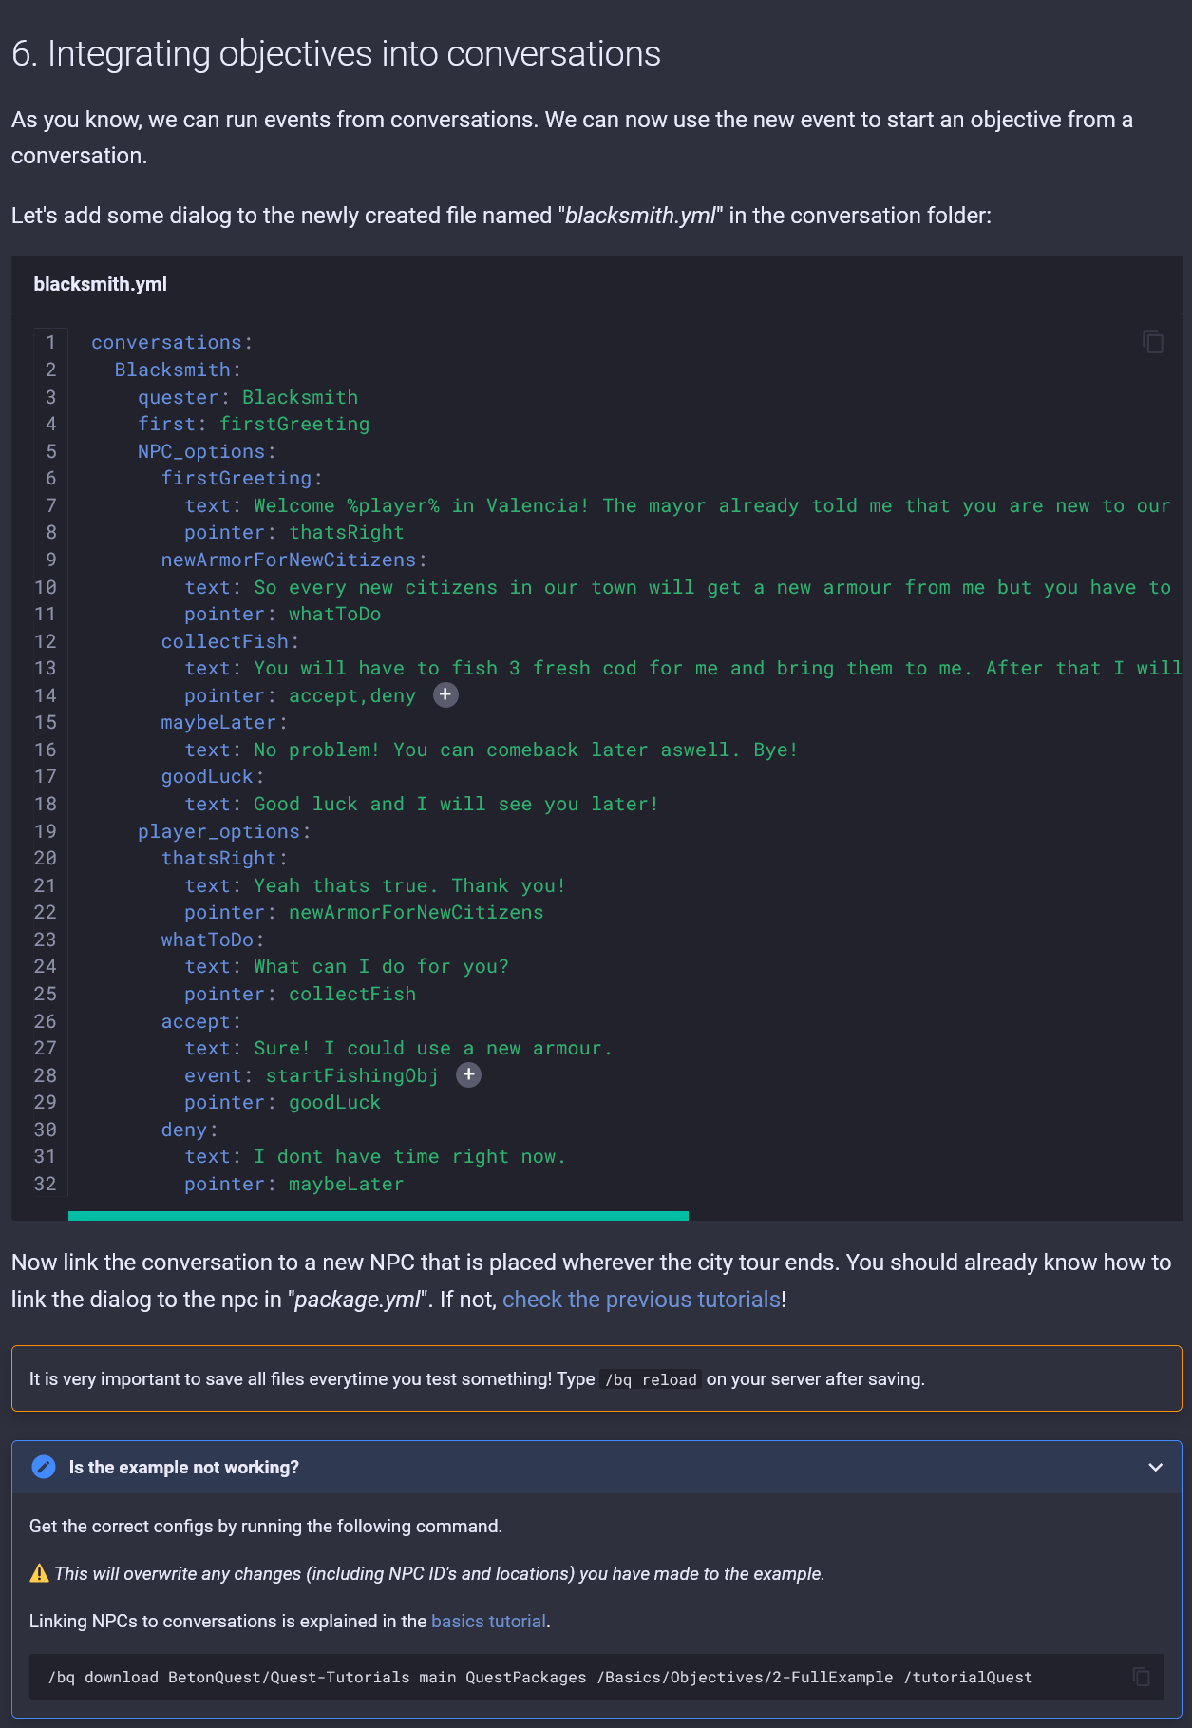This screenshot has height=1728, width=1192.
Task: Follow the 'basics tutorial' link
Action: click(x=488, y=1621)
